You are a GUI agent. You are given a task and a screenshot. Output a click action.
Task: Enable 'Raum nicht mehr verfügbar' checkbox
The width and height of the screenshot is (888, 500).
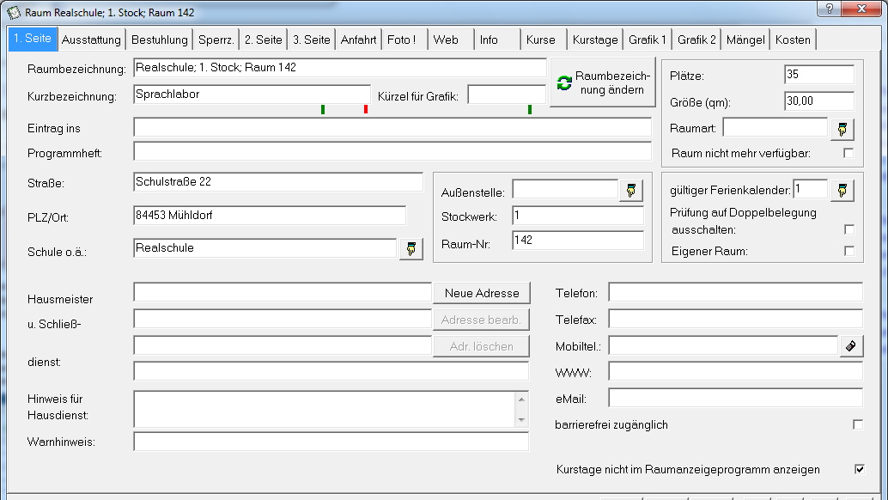(x=848, y=153)
